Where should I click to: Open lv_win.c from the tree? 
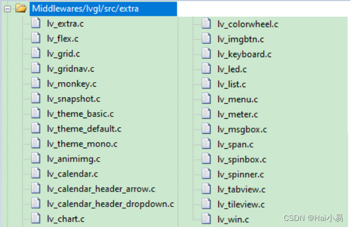(233, 220)
